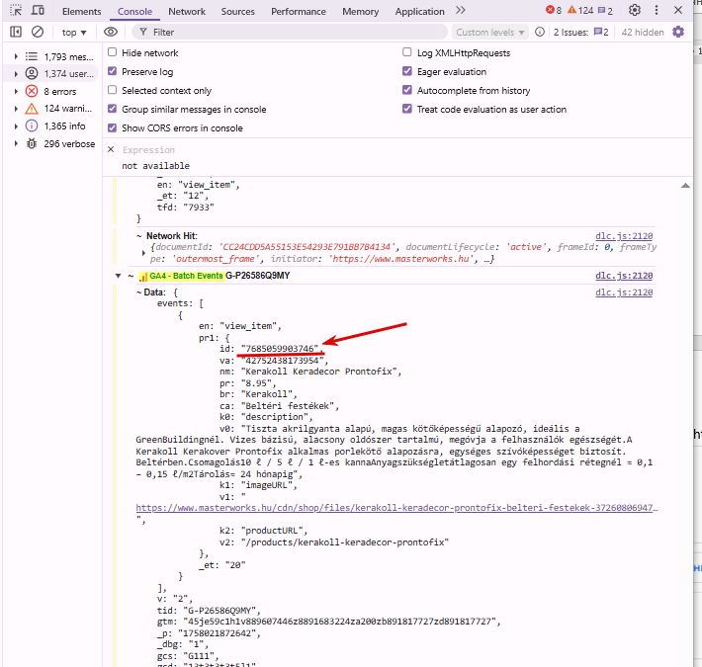Toggle device toolbar icon
The height and width of the screenshot is (667, 702).
tap(38, 10)
